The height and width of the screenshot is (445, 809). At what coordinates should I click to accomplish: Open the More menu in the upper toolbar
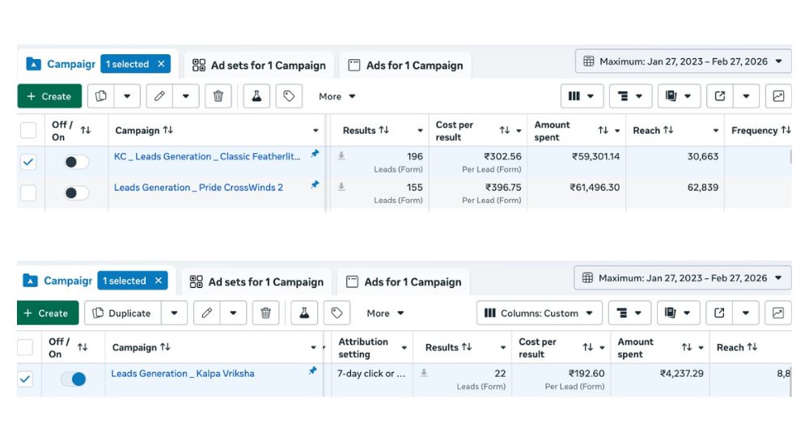tap(337, 96)
